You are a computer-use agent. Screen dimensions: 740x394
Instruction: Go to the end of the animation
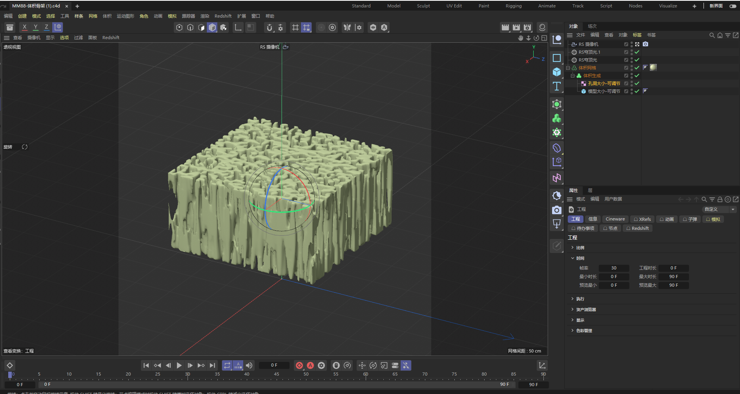click(x=212, y=365)
